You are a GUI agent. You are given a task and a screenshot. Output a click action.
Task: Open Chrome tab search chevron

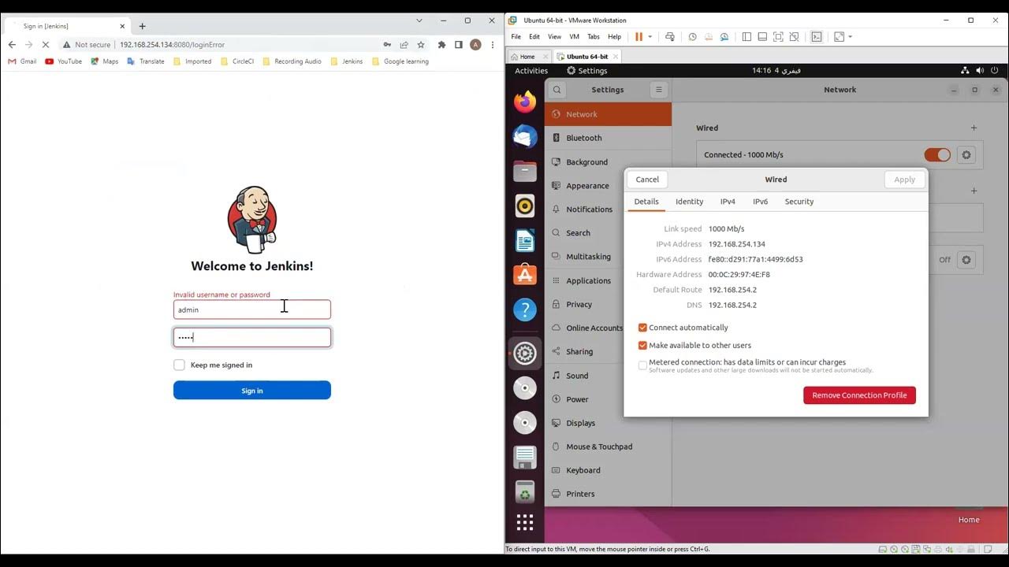pos(419,20)
